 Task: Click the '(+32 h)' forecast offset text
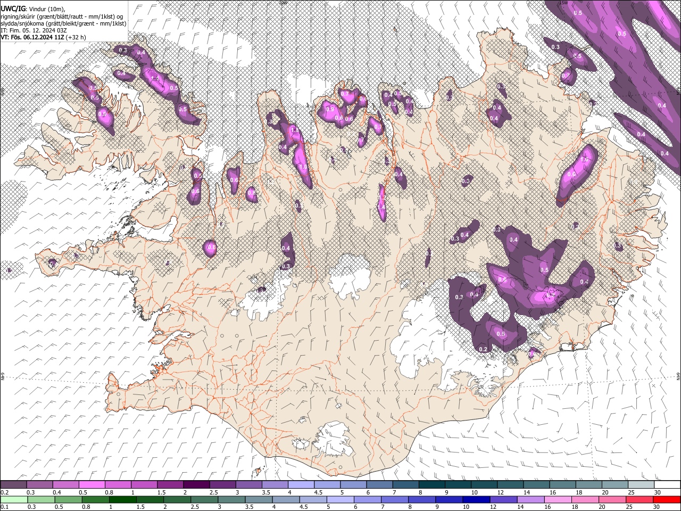tap(77, 37)
